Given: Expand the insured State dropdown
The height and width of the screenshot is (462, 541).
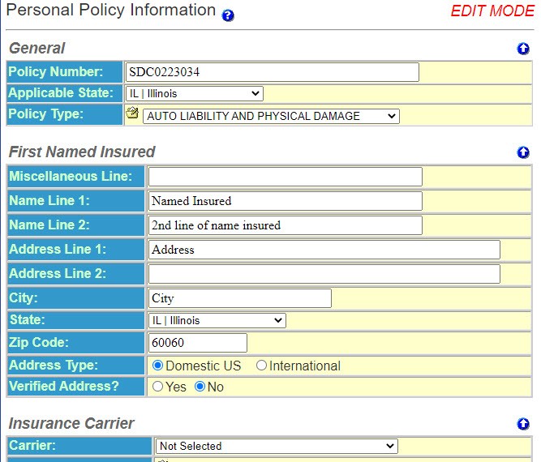Looking at the screenshot, I should click(x=217, y=320).
